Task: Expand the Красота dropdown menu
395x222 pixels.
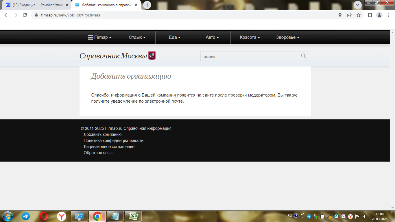Action: pyautogui.click(x=250, y=37)
